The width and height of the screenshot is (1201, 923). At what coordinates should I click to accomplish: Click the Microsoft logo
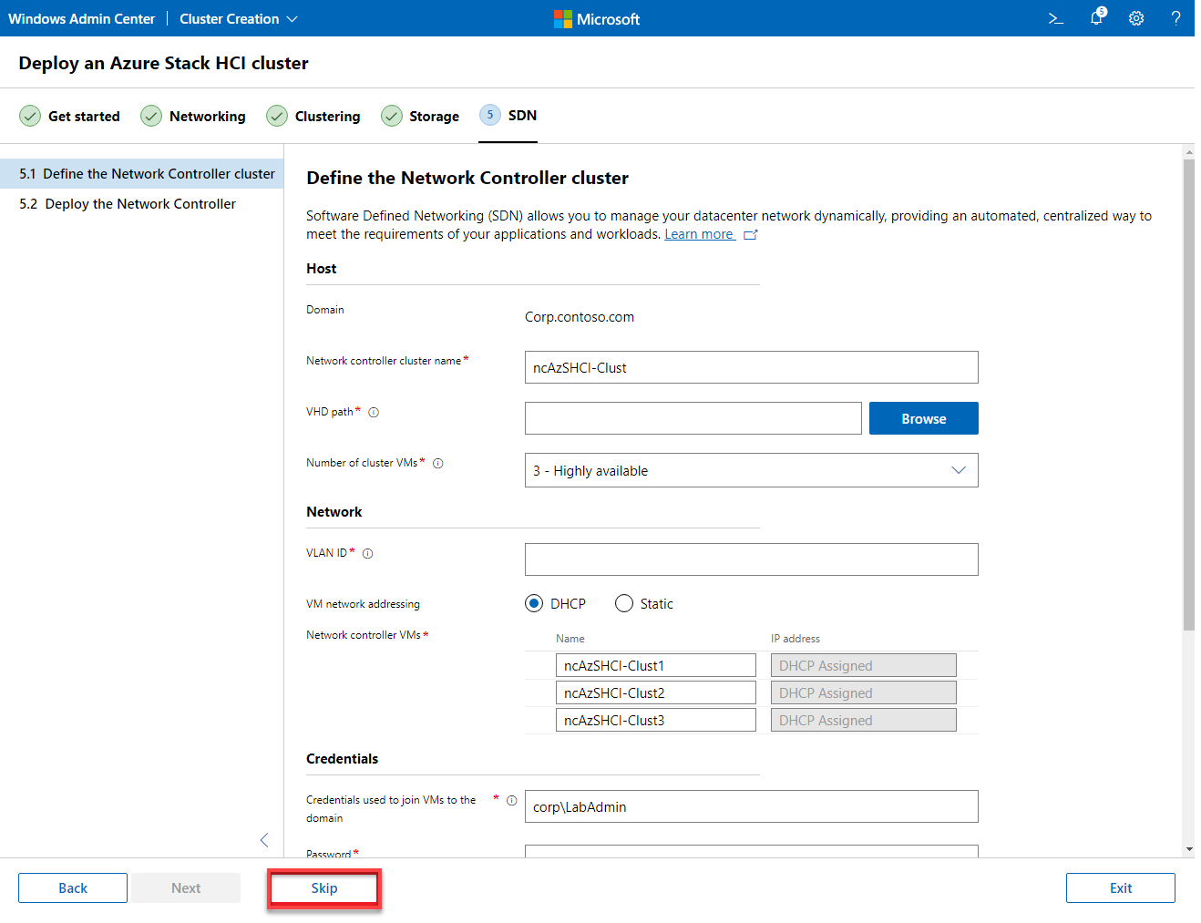[597, 18]
